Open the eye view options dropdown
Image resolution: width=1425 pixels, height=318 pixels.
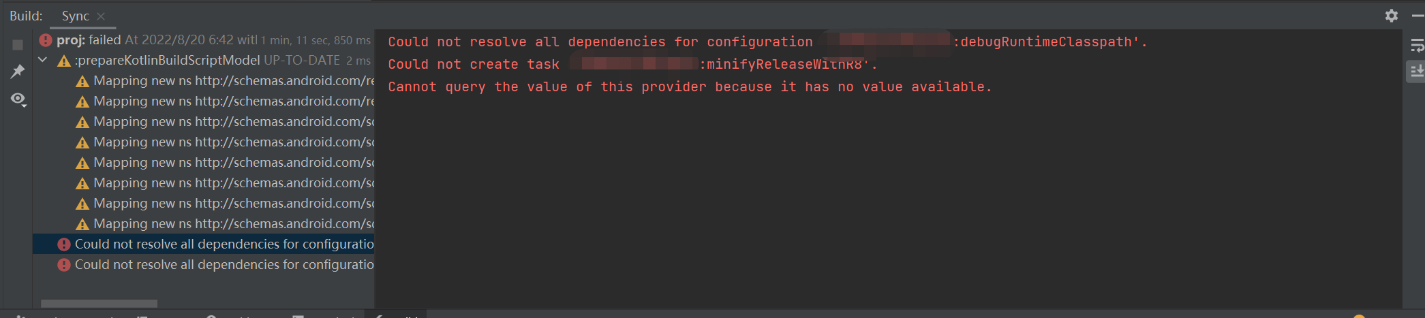(x=18, y=99)
